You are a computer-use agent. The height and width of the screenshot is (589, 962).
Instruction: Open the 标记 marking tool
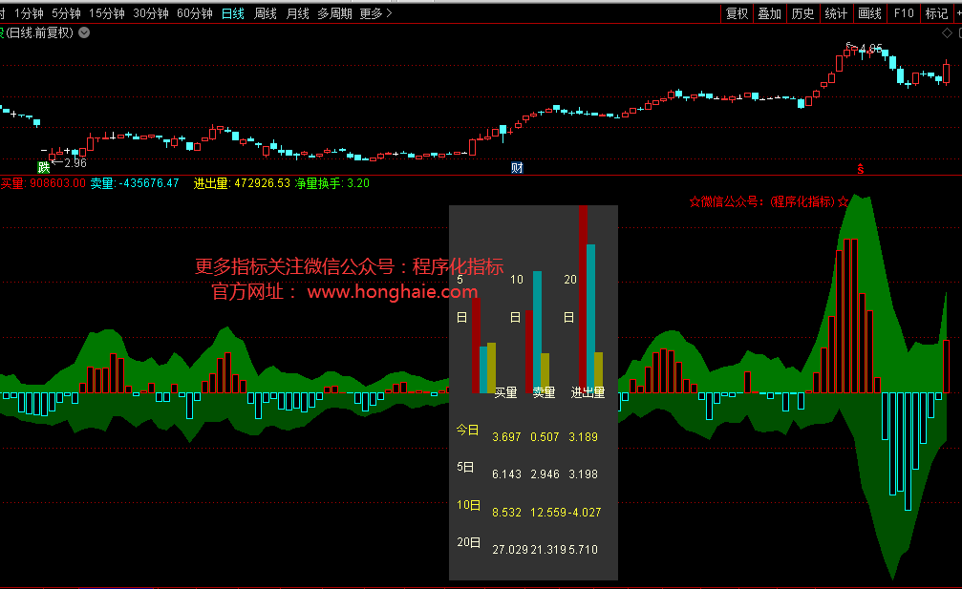click(936, 13)
